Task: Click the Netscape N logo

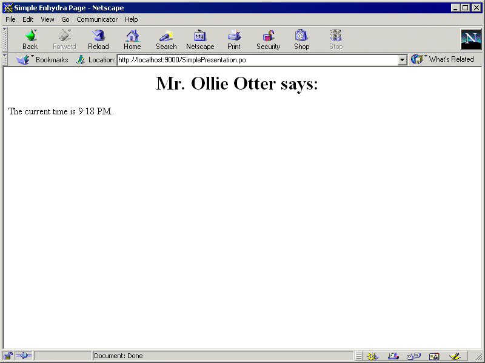Action: pyautogui.click(x=471, y=39)
